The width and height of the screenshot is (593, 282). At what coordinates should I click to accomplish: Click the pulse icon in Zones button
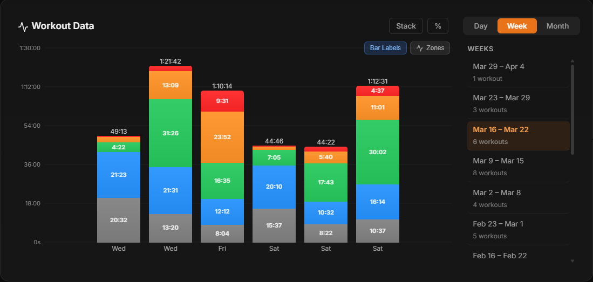click(x=419, y=48)
